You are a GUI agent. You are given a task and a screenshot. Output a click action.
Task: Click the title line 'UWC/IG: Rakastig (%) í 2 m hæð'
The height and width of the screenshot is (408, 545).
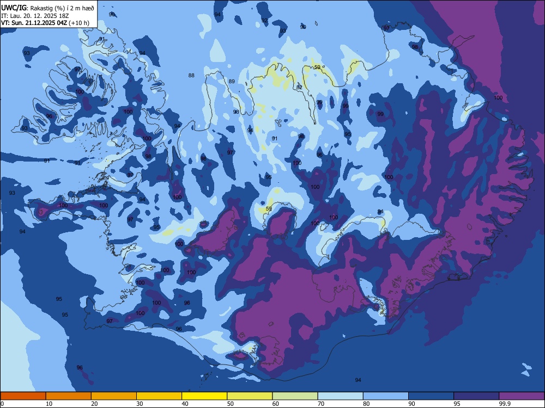[47, 8]
